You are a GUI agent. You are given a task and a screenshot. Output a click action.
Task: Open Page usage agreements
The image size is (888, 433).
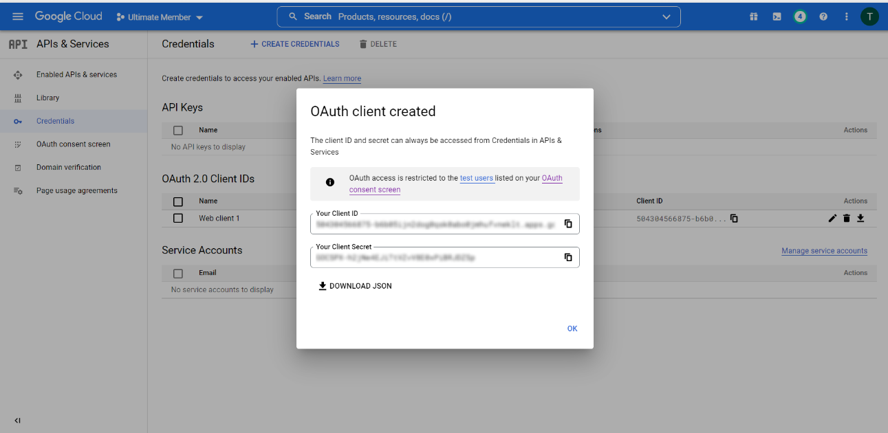[x=77, y=190]
